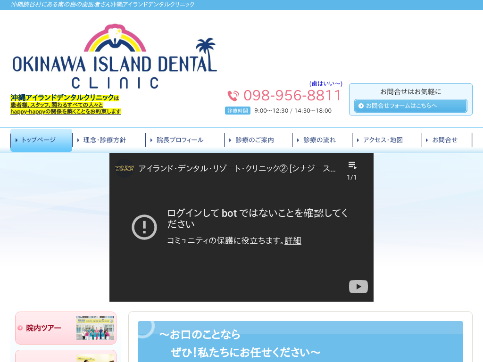
Task: Click phone number 098-956-8811
Action: [292, 95]
